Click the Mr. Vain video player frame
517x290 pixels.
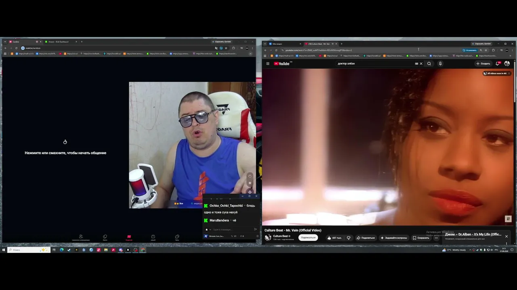[x=388, y=147]
